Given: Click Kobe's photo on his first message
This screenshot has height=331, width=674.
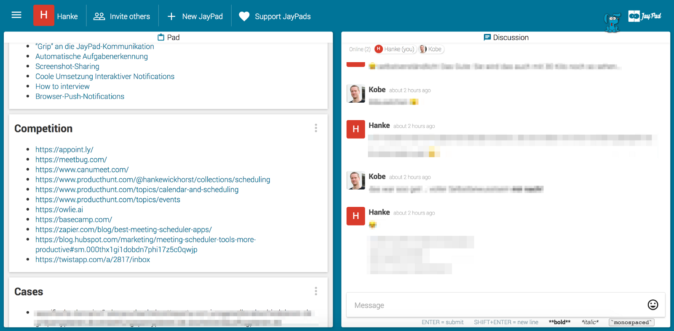Looking at the screenshot, I should point(356,93).
